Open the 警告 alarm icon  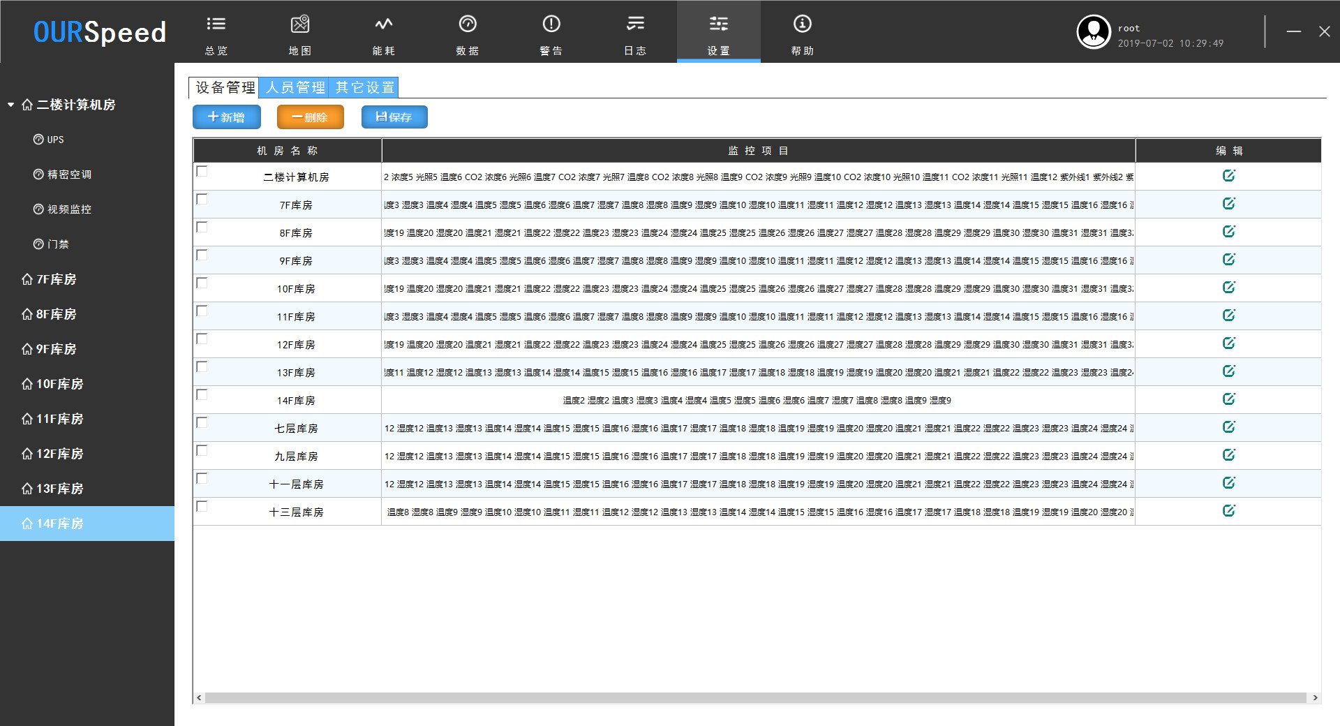coord(551,24)
